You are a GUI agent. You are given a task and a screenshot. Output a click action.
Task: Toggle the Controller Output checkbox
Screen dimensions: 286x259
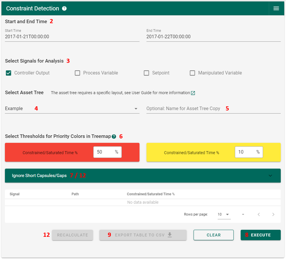tap(8, 73)
